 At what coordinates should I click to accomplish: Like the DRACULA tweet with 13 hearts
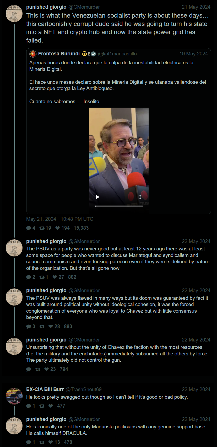tap(51, 442)
